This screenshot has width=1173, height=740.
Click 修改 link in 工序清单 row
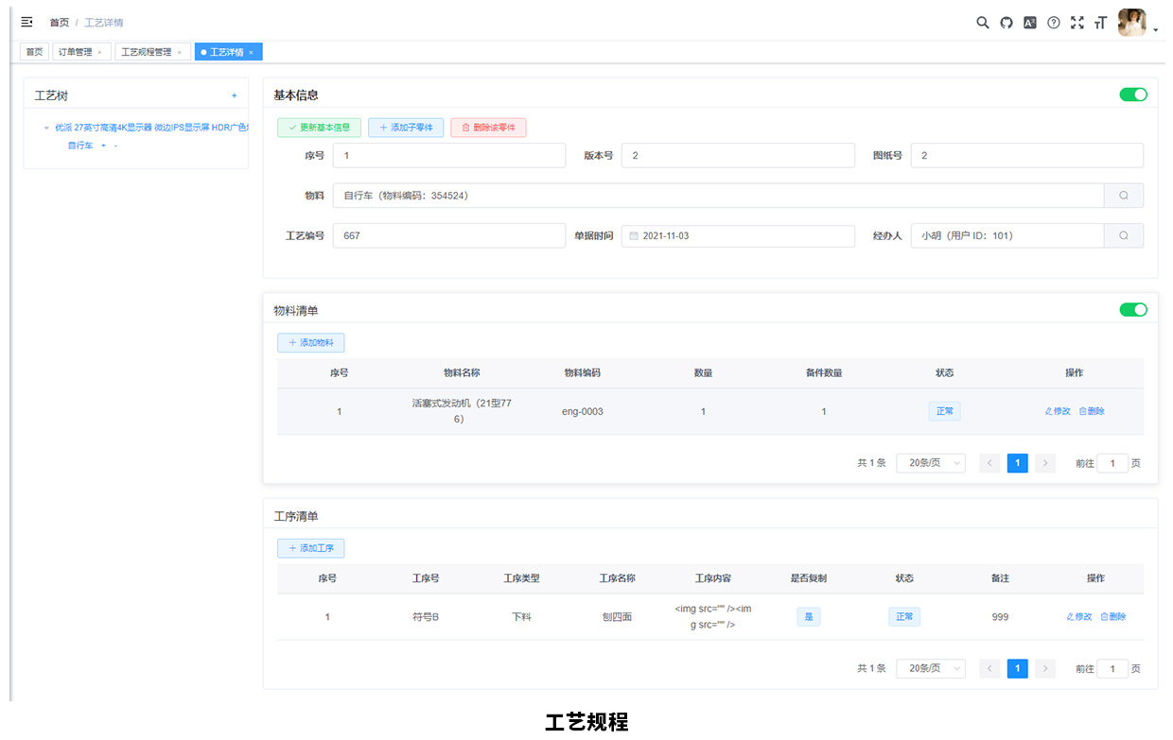[x=1078, y=617]
